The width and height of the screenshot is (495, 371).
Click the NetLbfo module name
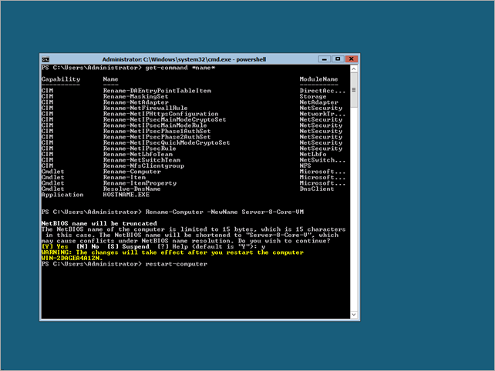coord(313,154)
